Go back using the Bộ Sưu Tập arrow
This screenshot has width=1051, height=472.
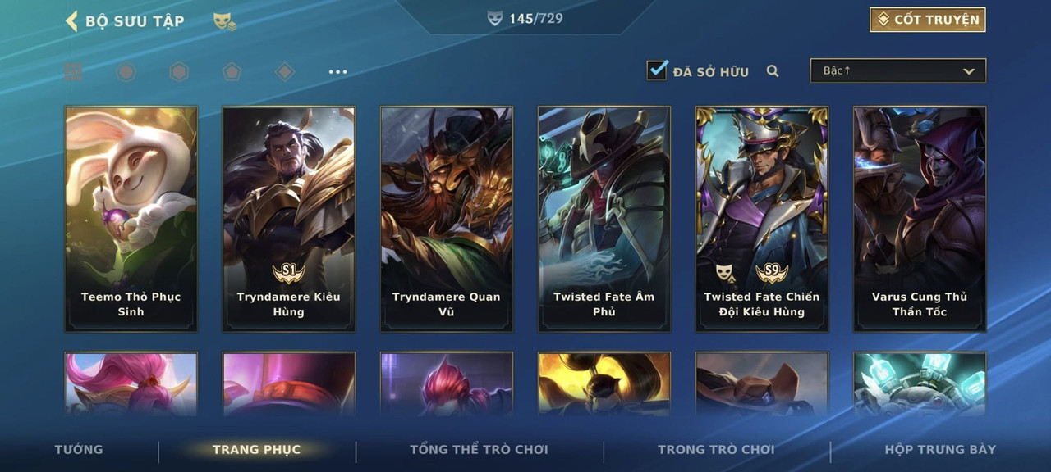pyautogui.click(x=71, y=20)
